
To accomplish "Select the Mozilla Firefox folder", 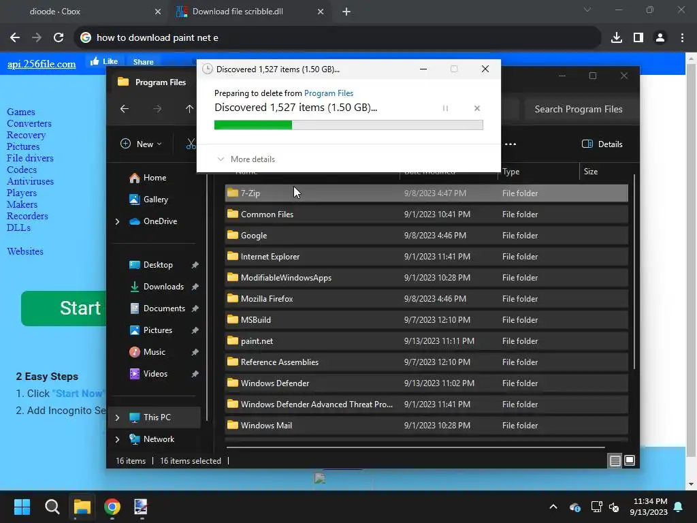I will pos(426,298).
